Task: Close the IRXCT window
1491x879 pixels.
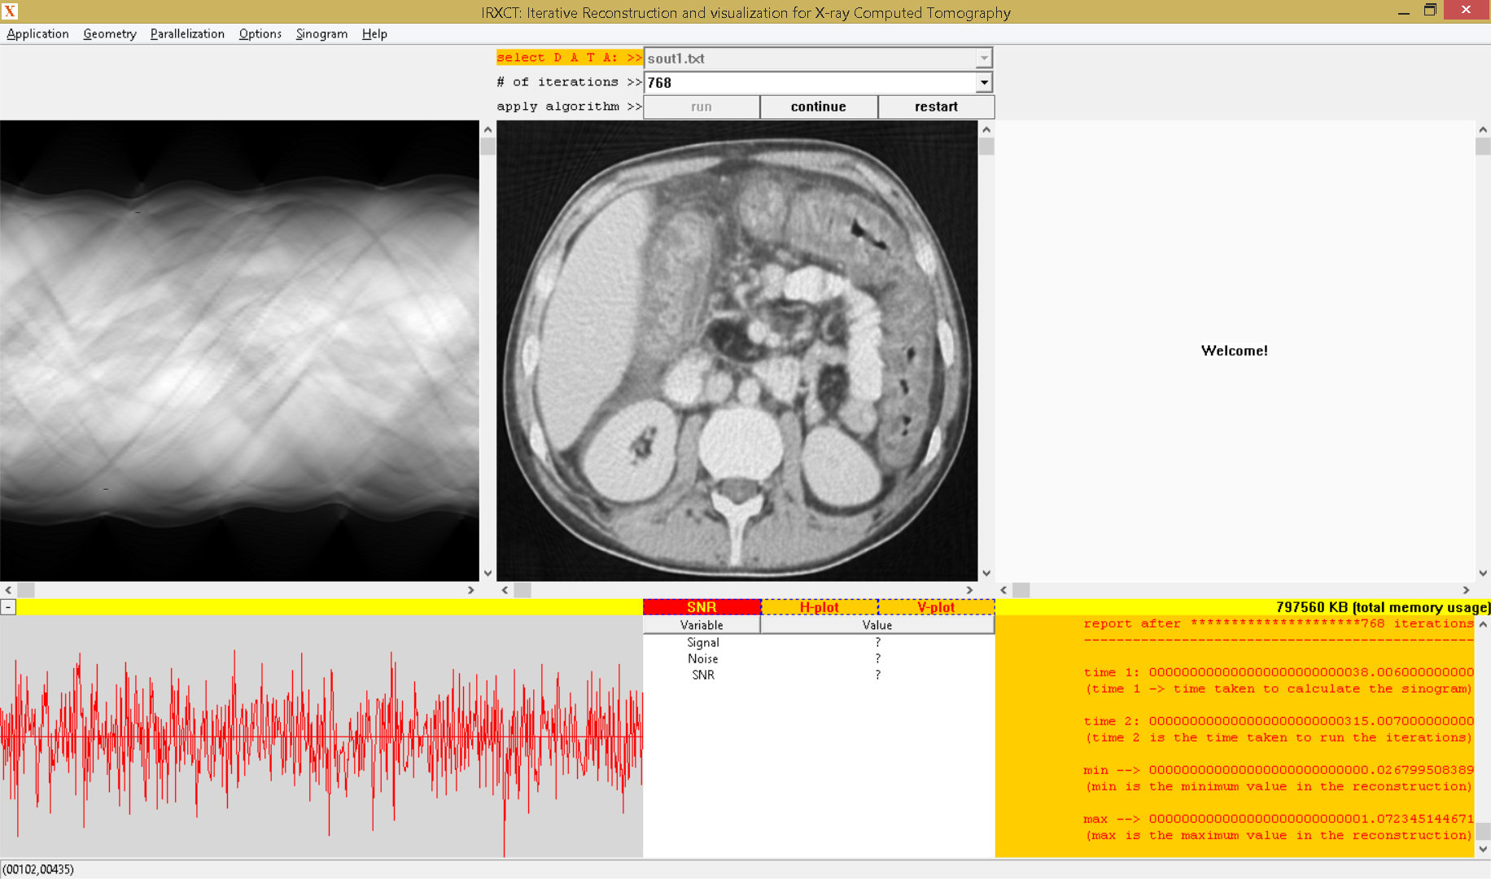Action: (1466, 10)
